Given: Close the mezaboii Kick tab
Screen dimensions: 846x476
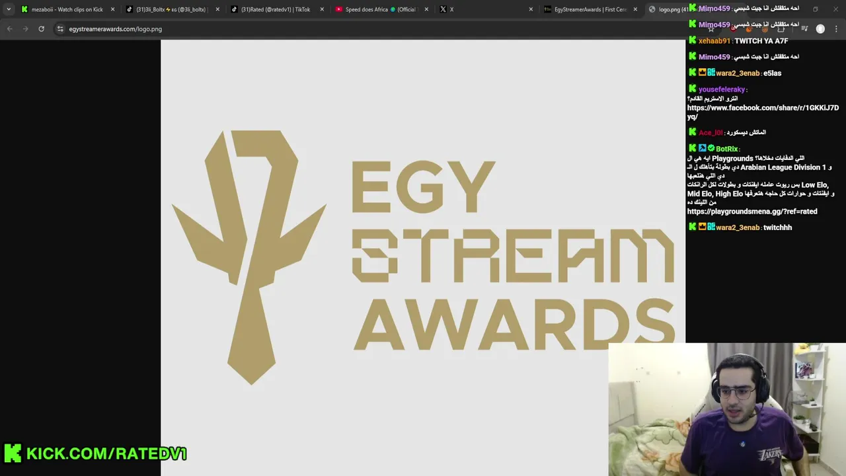Looking at the screenshot, I should 112,9.
